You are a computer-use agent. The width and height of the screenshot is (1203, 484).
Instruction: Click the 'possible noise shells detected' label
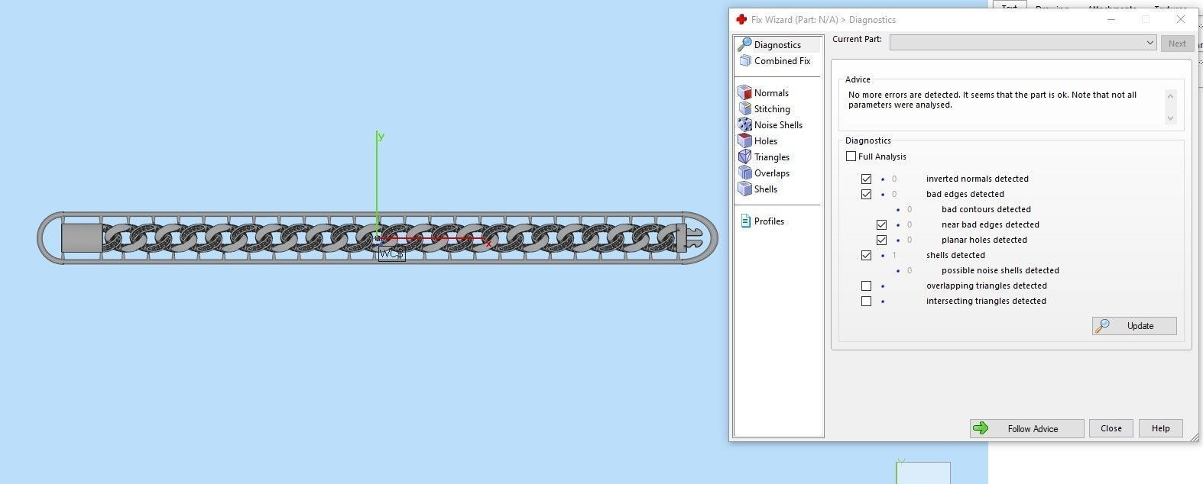[1000, 270]
